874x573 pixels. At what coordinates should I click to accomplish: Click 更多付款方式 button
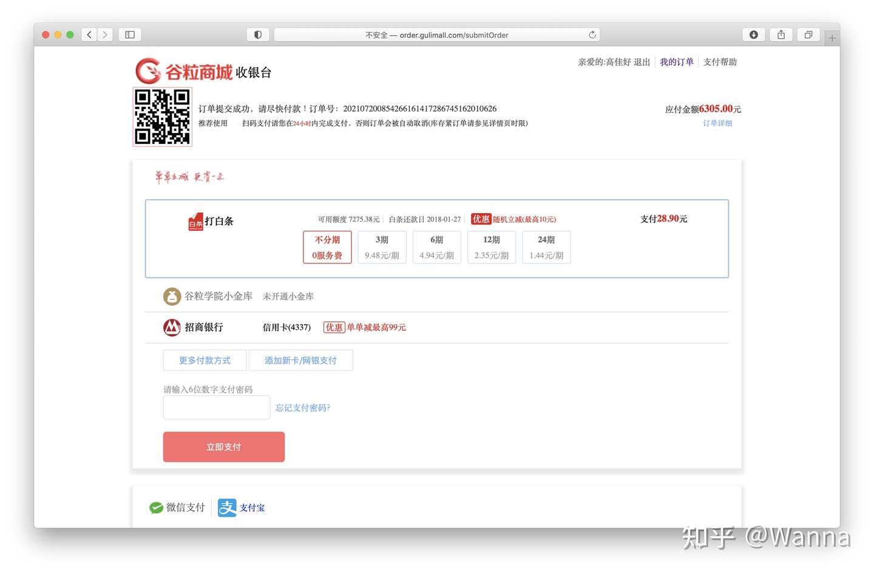coord(205,360)
